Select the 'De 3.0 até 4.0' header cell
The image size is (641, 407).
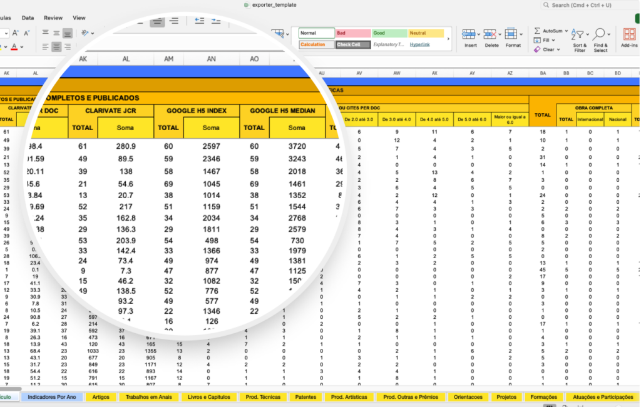(x=396, y=119)
